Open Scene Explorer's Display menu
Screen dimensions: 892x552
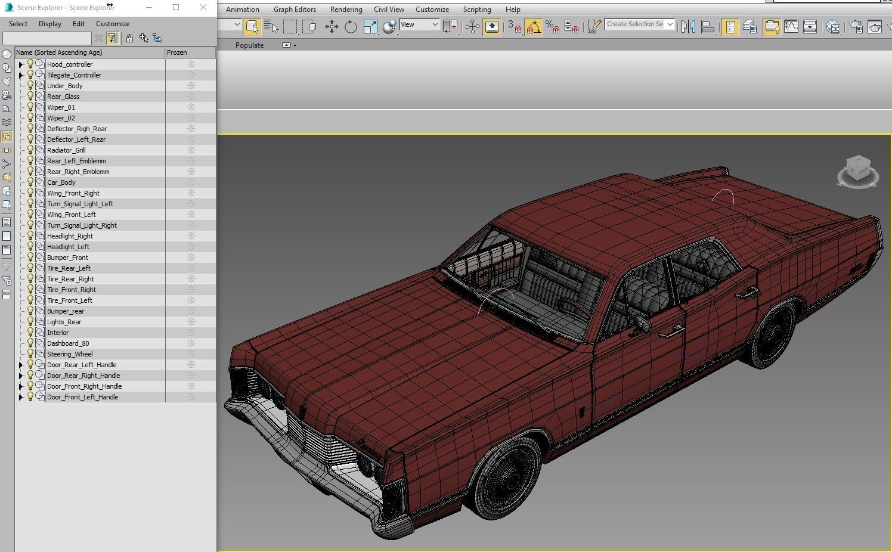coord(50,24)
